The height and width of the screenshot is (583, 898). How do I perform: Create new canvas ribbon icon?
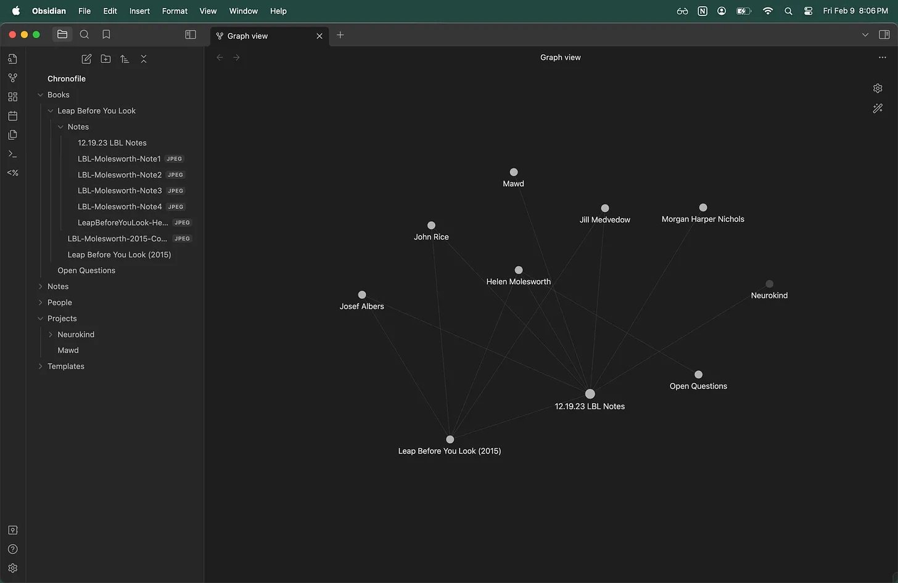point(12,97)
